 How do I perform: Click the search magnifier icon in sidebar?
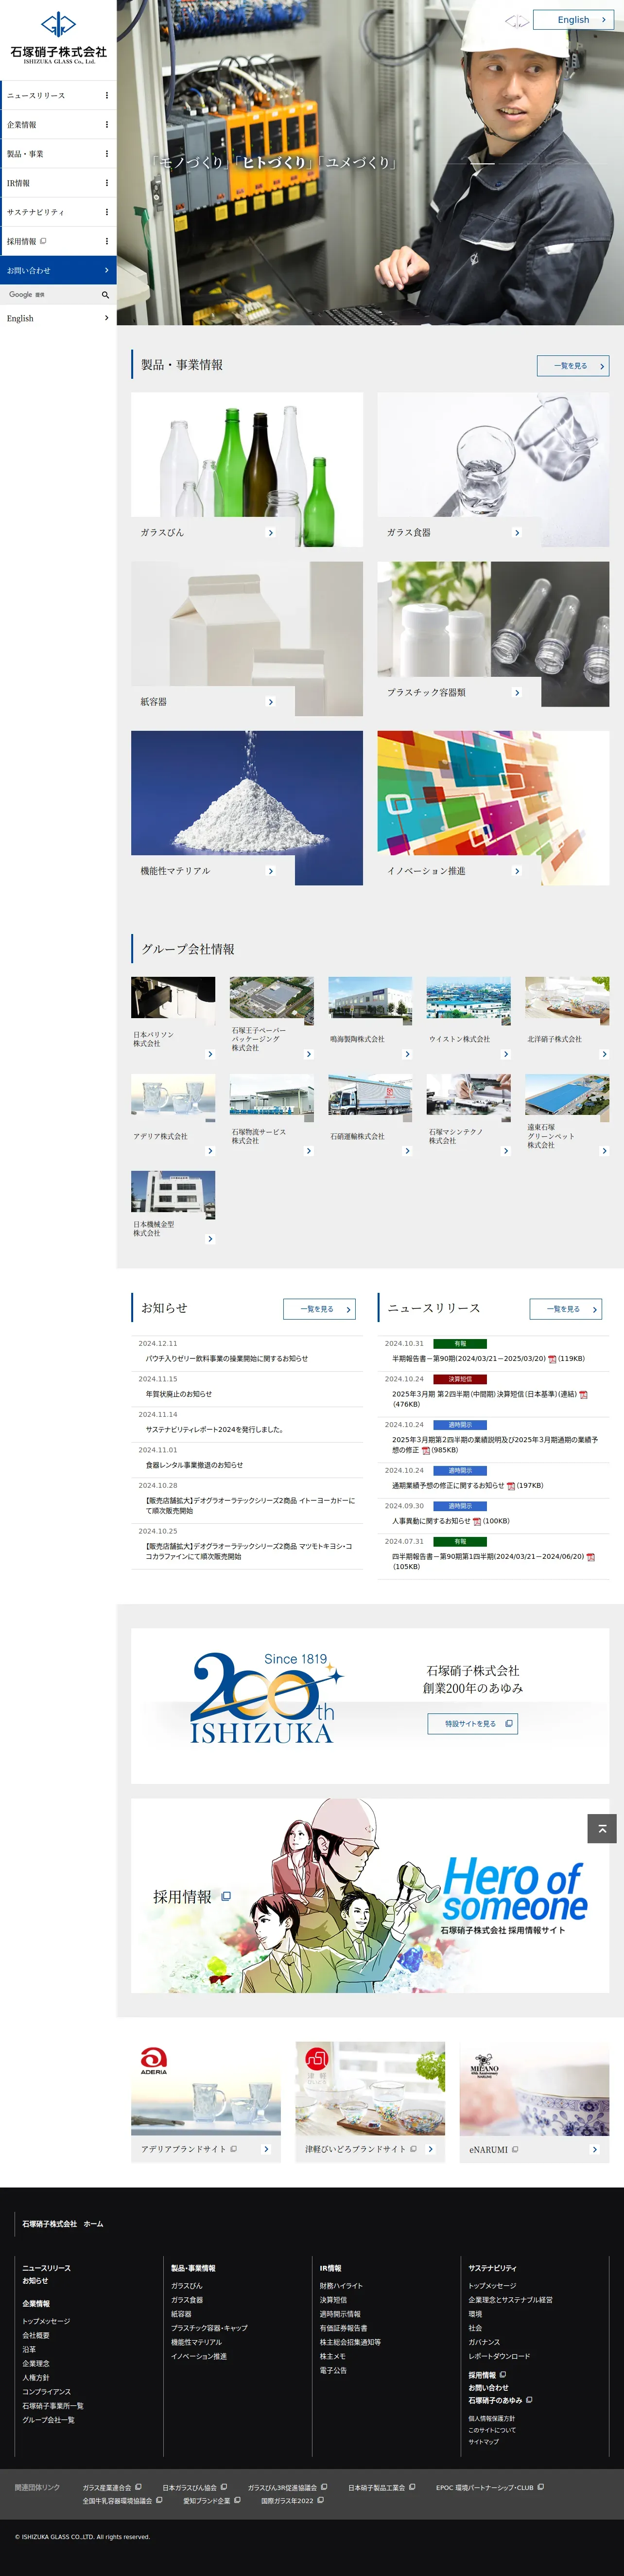105,295
